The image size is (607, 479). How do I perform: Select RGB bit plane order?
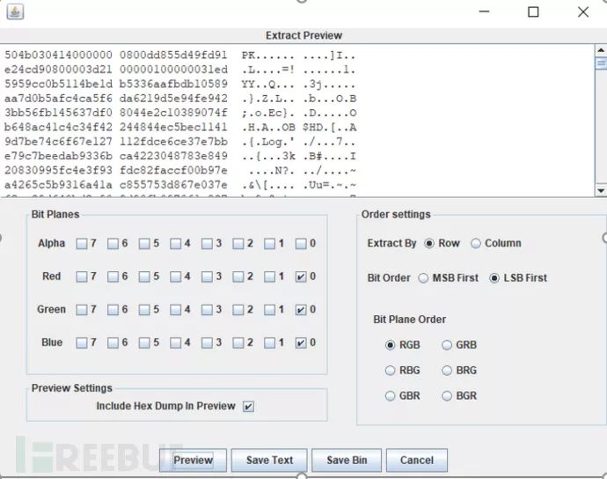(x=391, y=345)
